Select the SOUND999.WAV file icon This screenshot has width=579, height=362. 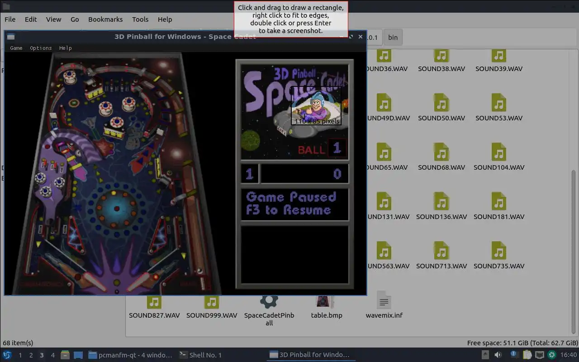212,302
